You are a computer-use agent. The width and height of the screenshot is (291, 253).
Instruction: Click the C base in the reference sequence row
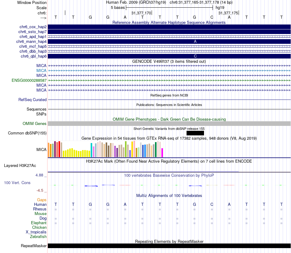coord(212,17)
